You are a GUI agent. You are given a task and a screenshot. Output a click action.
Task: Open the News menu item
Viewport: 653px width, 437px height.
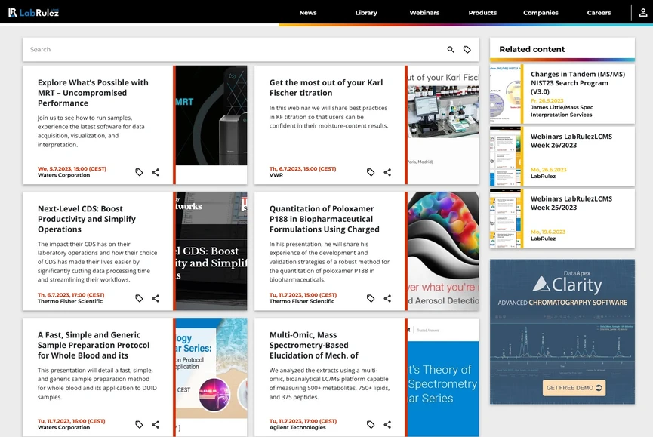[307, 13]
